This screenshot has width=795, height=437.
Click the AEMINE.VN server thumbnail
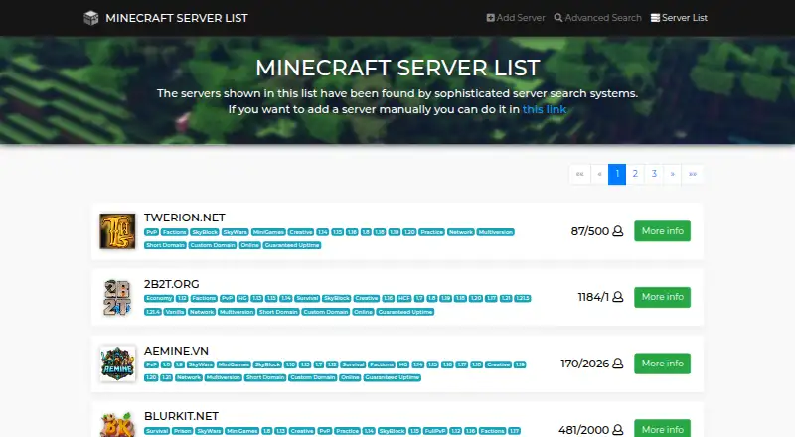pyautogui.click(x=117, y=364)
